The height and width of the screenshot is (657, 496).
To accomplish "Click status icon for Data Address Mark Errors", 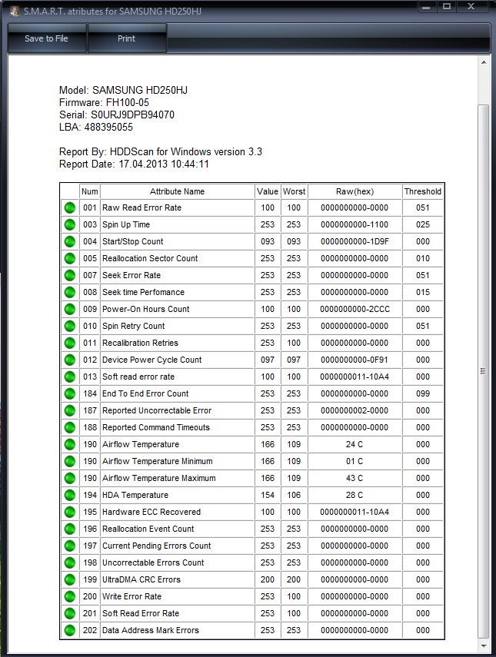I will click(70, 631).
